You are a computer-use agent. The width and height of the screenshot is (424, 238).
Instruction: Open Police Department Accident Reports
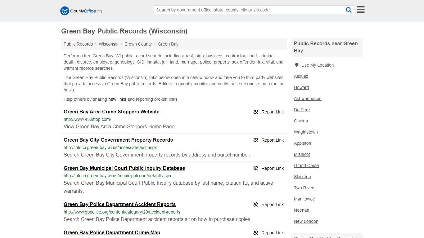tap(120, 204)
